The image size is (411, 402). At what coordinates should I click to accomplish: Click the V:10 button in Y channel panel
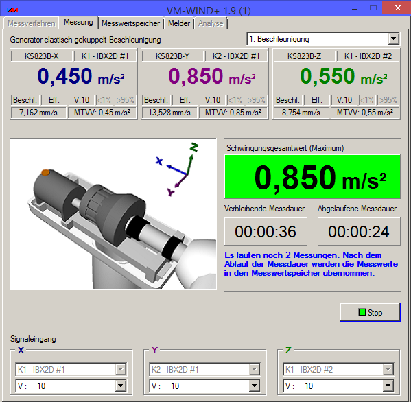pos(213,100)
